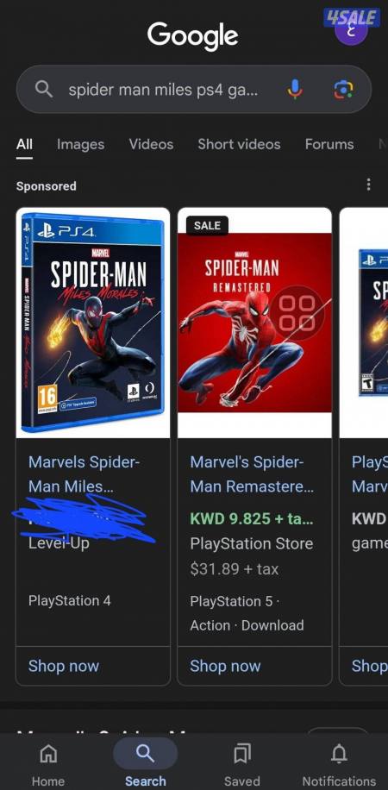Tap the Saved bookmarks icon
Image resolution: width=388 pixels, height=790 pixels.
click(242, 755)
